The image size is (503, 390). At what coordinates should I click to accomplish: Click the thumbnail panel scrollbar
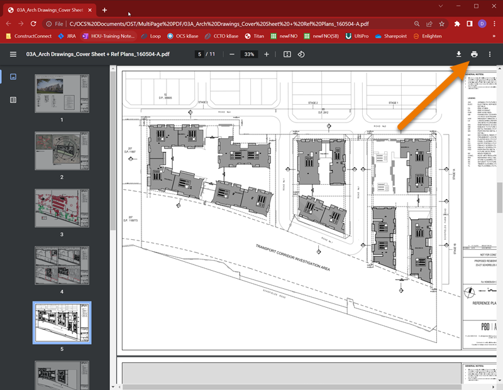click(113, 151)
